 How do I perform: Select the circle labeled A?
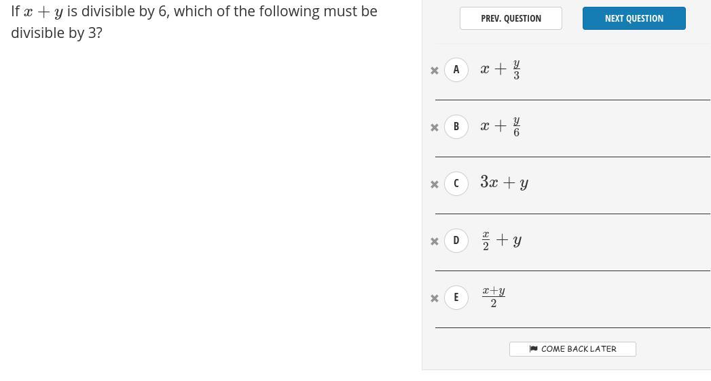pyautogui.click(x=456, y=70)
